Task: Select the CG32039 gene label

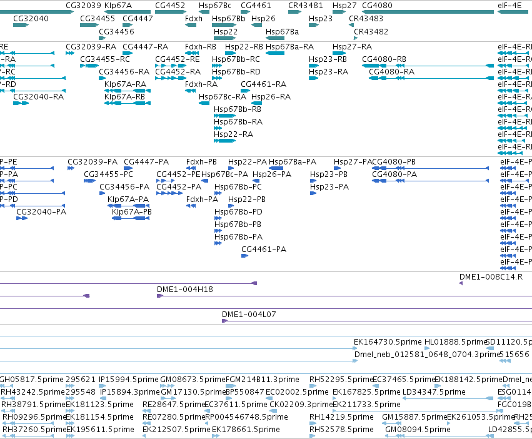Action: [x=84, y=6]
